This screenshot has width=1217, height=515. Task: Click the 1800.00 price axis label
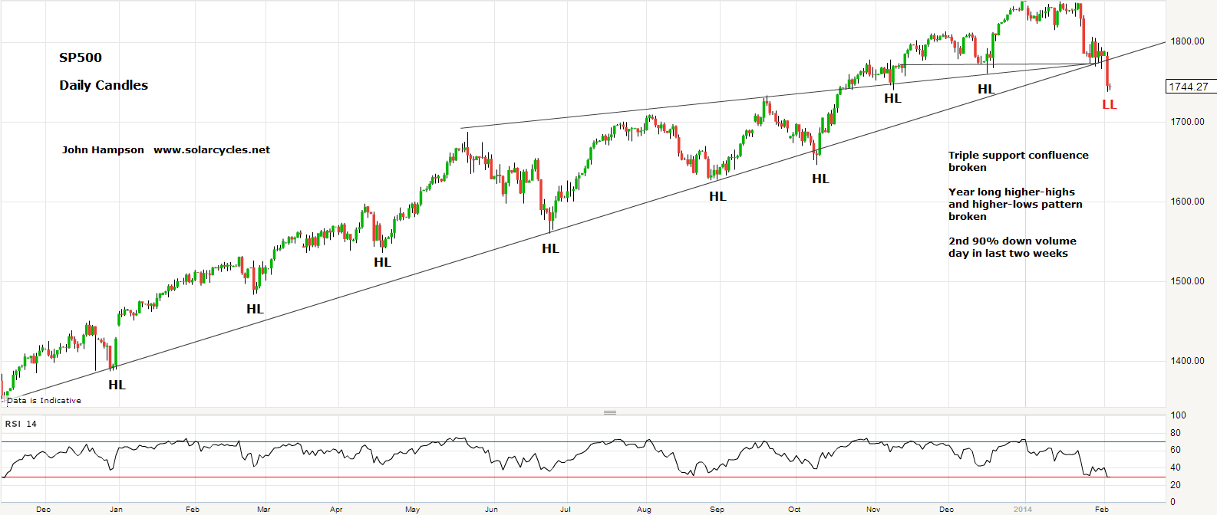pos(1187,41)
